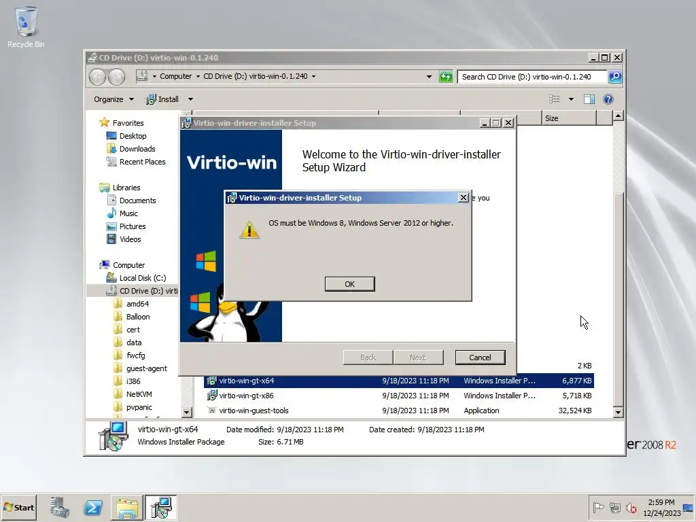This screenshot has height=522, width=696.
Task: Select Libraries in navigation pane
Action: (126, 188)
